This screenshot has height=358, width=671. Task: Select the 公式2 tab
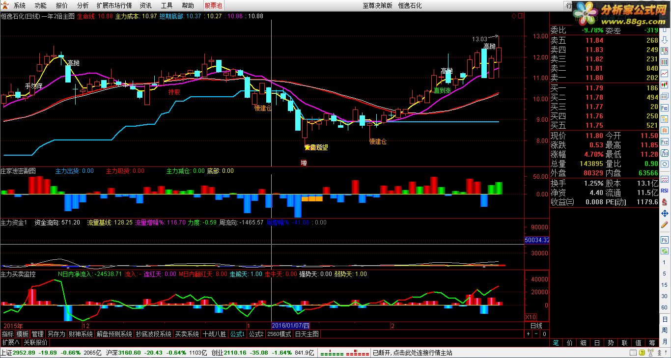click(256, 334)
